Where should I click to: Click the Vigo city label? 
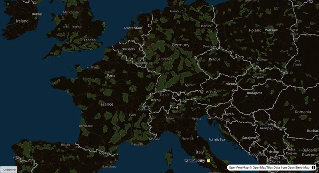[x=16, y=157]
